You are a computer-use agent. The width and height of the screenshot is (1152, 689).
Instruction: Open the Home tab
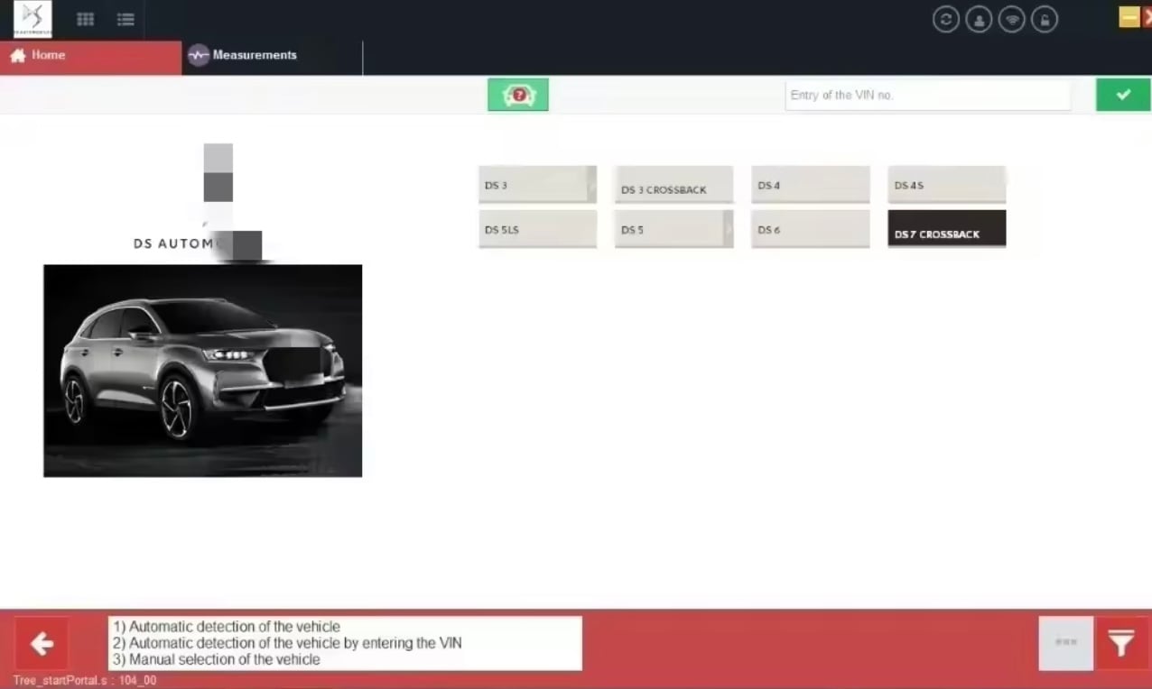pyautogui.click(x=90, y=56)
